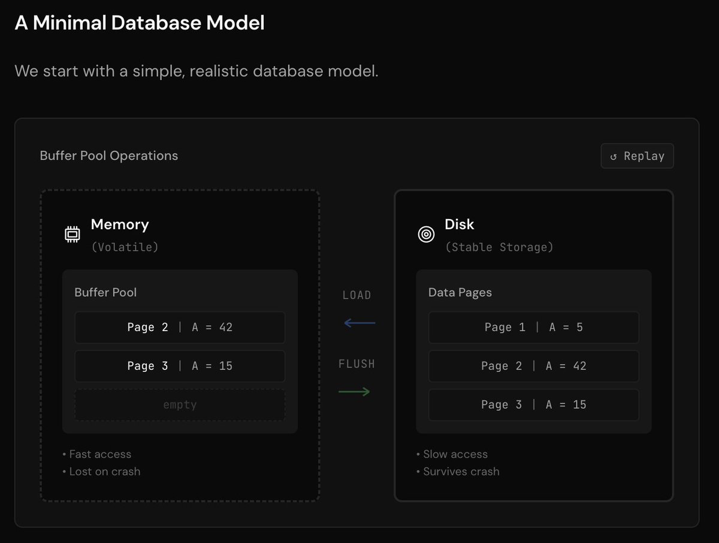Select buffer pool row Page 3 | A = 15
Viewport: 719px width, 543px height.
(180, 366)
